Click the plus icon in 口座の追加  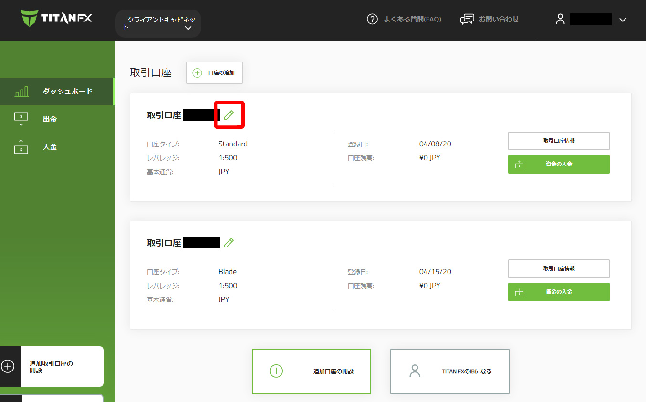click(197, 73)
